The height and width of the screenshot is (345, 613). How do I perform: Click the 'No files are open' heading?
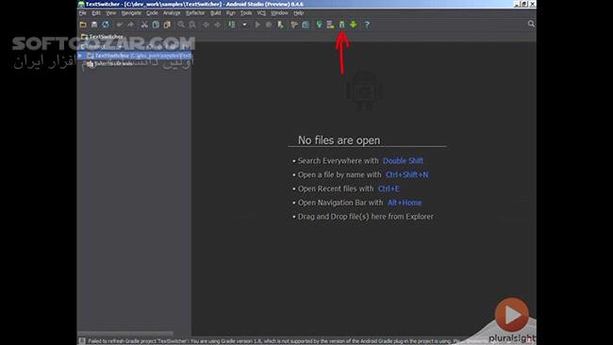[339, 140]
